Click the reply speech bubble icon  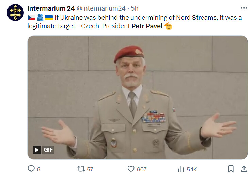[x=31, y=169]
